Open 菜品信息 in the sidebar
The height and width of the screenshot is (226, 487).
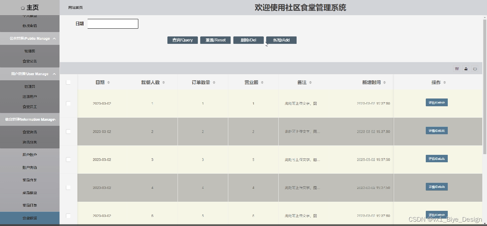(x=30, y=193)
